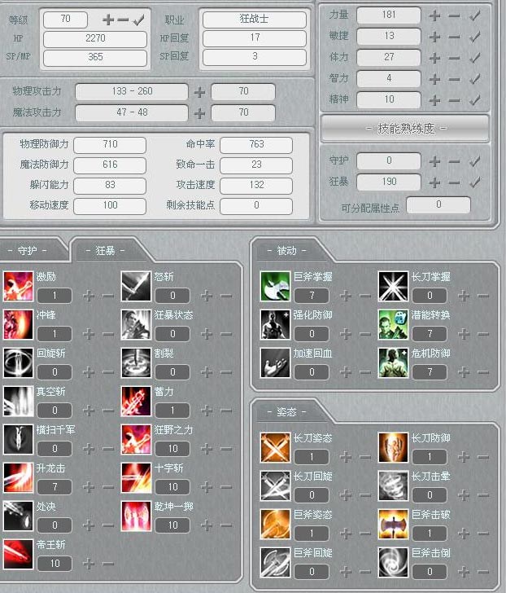Select the 升龙击 skill icon

point(18,477)
